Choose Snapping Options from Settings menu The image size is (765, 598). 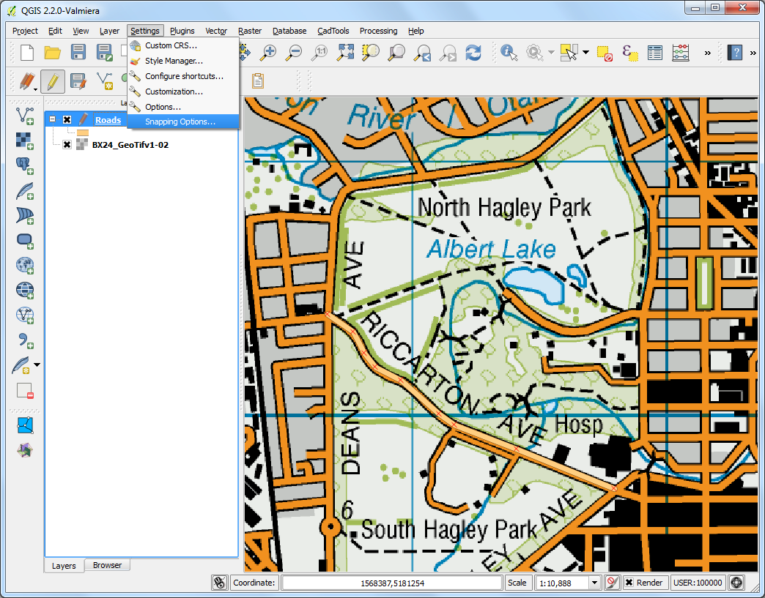(183, 122)
